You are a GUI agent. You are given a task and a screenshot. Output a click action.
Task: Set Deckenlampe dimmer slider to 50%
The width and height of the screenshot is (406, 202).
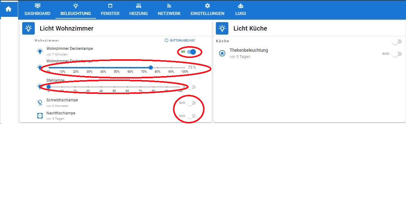click(117, 67)
